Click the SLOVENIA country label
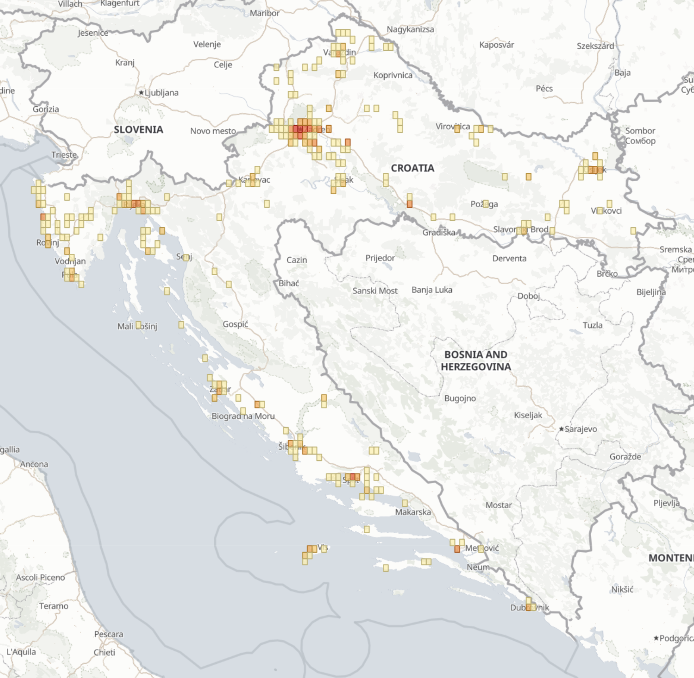Image resolution: width=694 pixels, height=678 pixels. [138, 130]
